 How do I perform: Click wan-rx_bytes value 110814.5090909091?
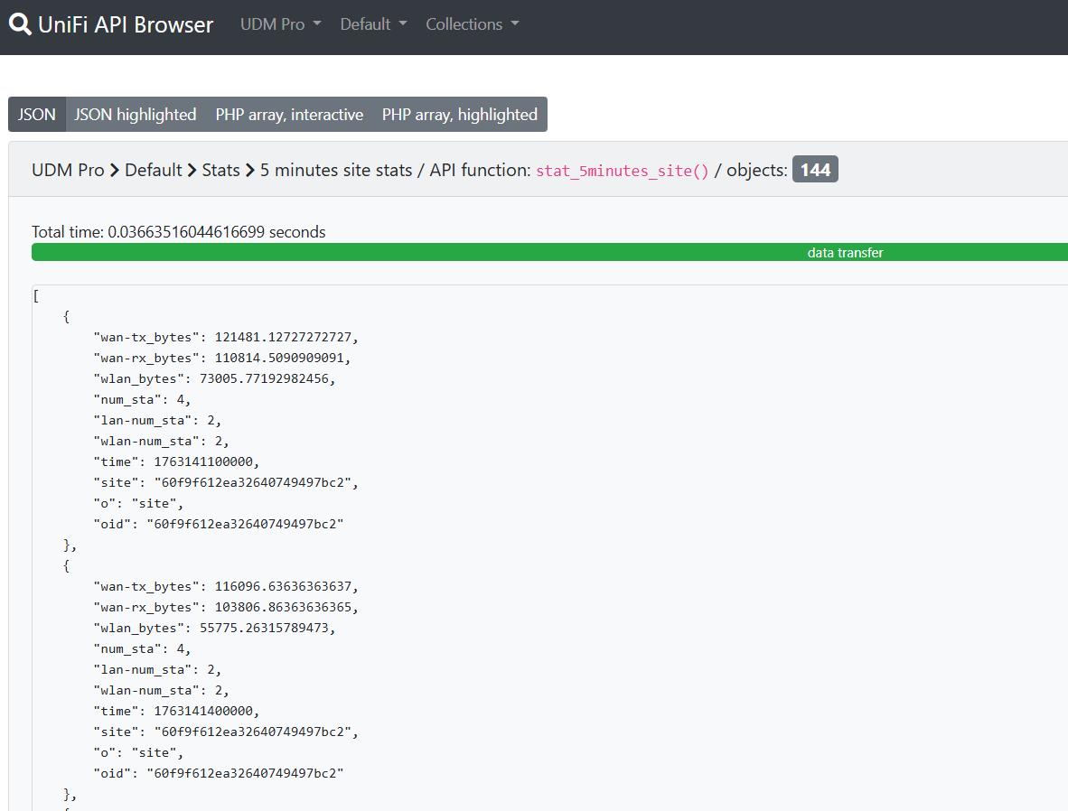[279, 359]
